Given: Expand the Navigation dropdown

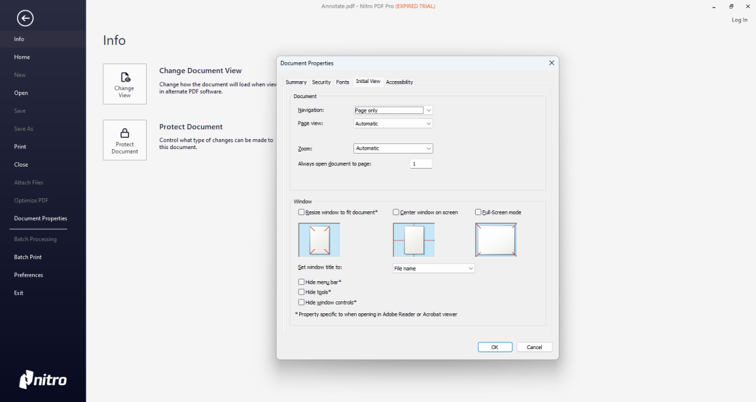Looking at the screenshot, I should (x=393, y=110).
